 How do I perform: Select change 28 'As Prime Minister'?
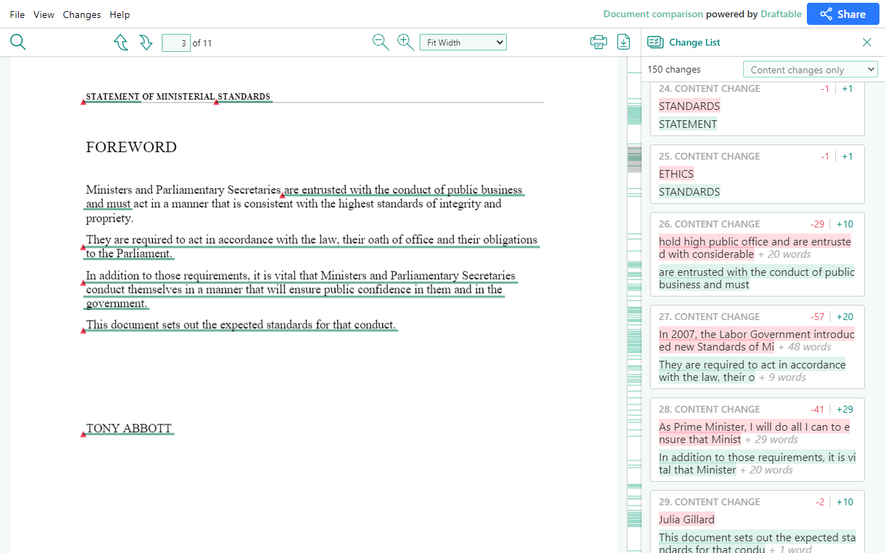coord(757,440)
